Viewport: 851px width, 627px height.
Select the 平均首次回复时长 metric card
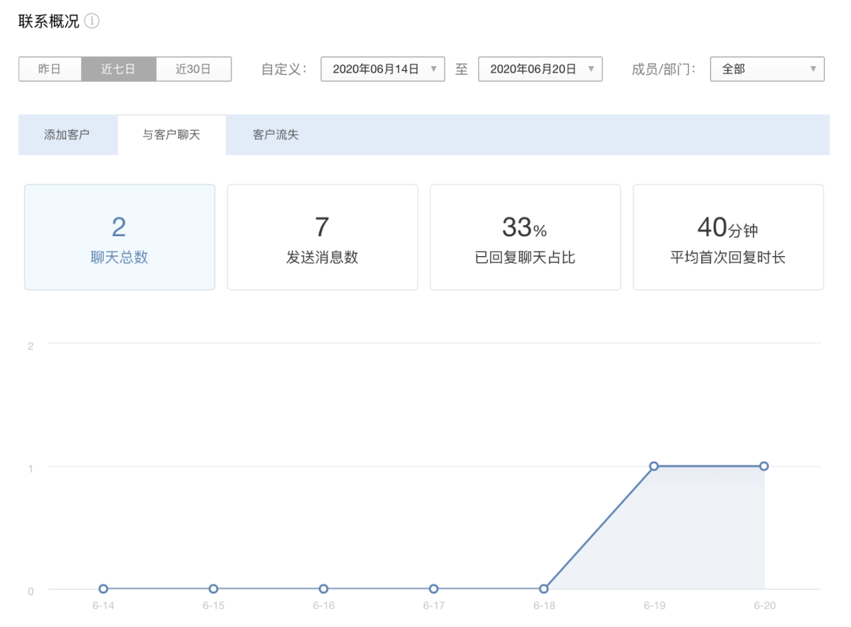point(728,237)
